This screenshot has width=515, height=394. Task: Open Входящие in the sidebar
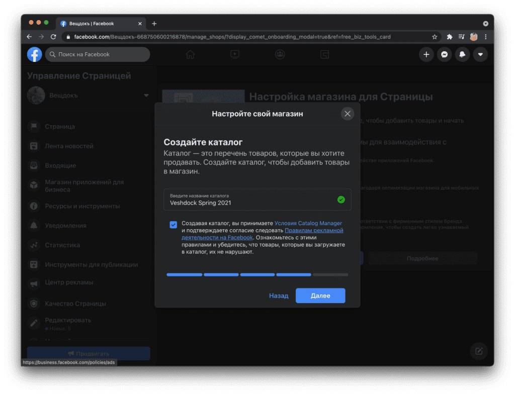pyautogui.click(x=60, y=166)
